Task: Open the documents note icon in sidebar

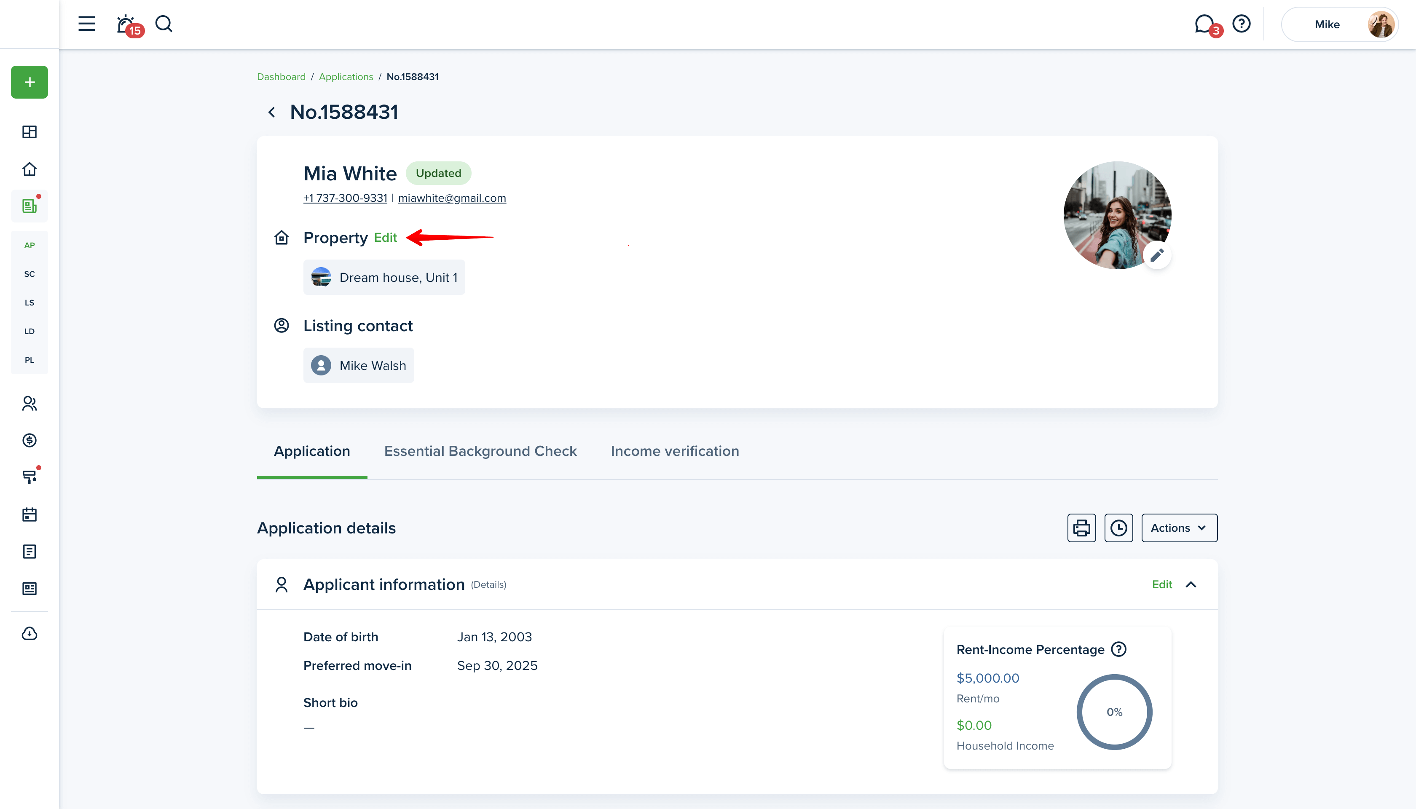Action: [x=29, y=551]
